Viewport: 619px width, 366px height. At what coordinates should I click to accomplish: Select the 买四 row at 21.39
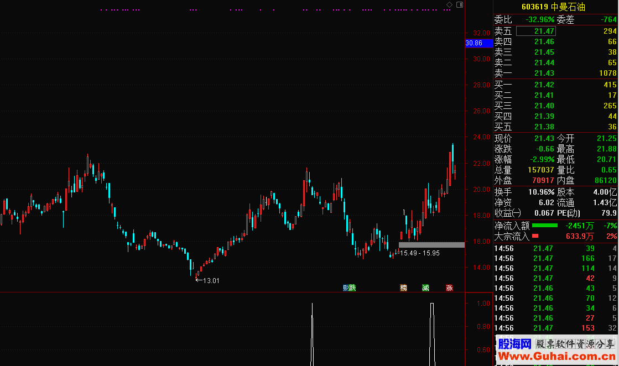tap(555, 116)
